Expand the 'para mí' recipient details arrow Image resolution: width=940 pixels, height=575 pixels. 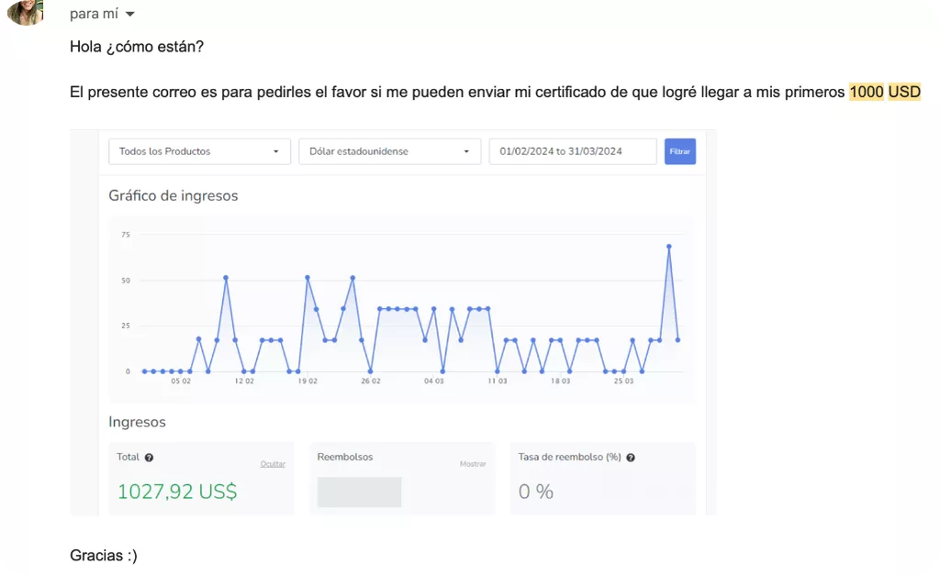(x=130, y=14)
